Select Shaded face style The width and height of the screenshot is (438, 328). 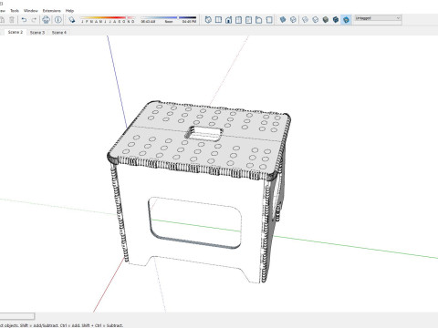[326, 20]
